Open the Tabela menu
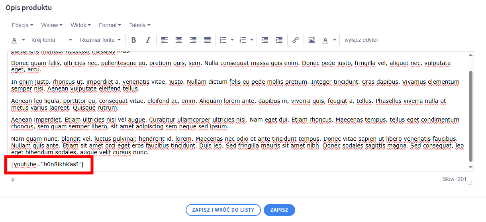This screenshot has height=222, width=486. click(139, 25)
